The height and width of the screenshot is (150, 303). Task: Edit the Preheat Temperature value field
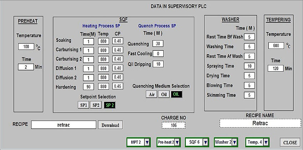26,47
